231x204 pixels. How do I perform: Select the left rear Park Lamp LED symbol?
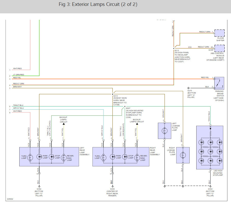tap(39, 157)
